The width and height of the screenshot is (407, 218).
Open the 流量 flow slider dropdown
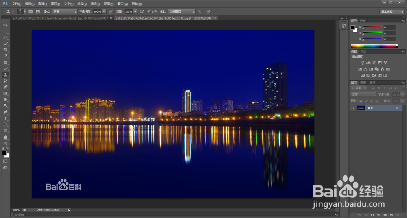(x=135, y=12)
